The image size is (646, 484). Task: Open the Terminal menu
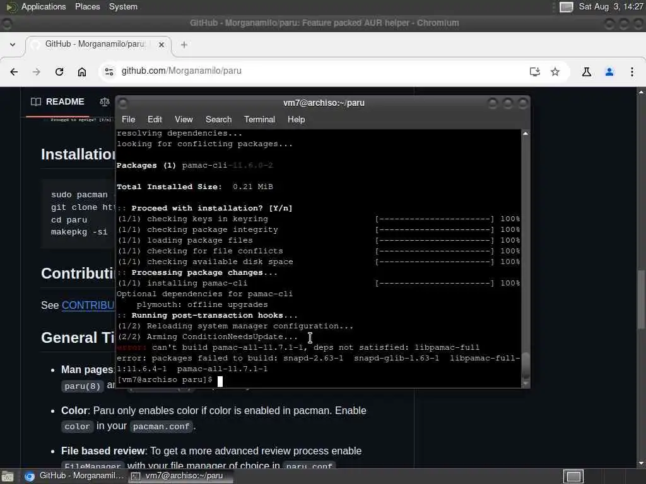(x=259, y=119)
